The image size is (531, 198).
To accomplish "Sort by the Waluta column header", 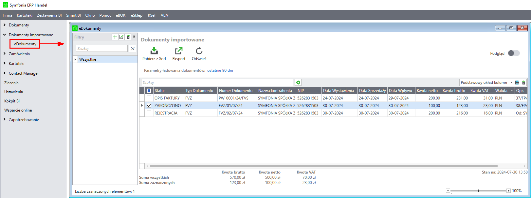I will (x=504, y=91).
